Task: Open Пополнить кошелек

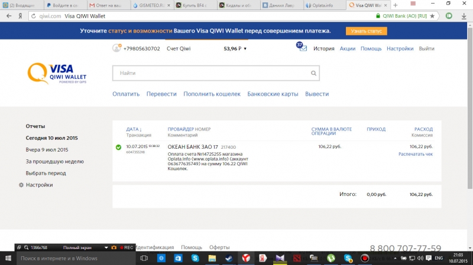Action: coord(212,94)
